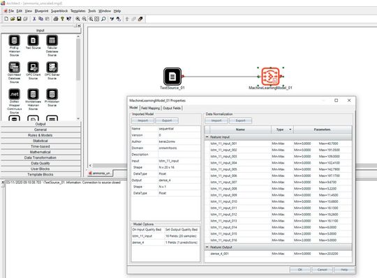
Task: Expand the Rules & Models palette category
Action: 40,135
